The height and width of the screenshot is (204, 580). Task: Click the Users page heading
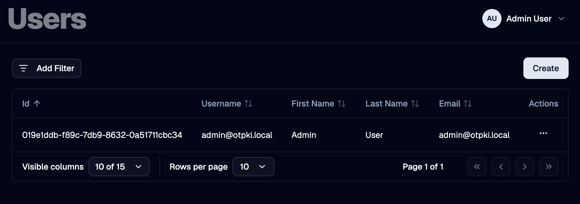(47, 19)
